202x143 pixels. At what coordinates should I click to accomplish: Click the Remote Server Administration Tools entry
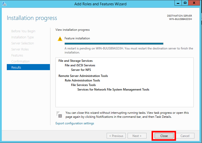pos(83,76)
